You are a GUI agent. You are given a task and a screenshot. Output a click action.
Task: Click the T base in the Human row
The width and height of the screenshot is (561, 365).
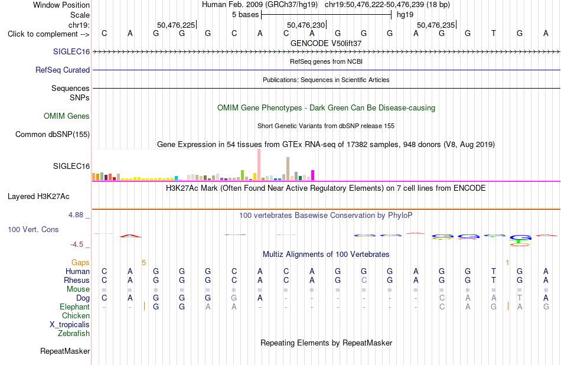coord(494,271)
